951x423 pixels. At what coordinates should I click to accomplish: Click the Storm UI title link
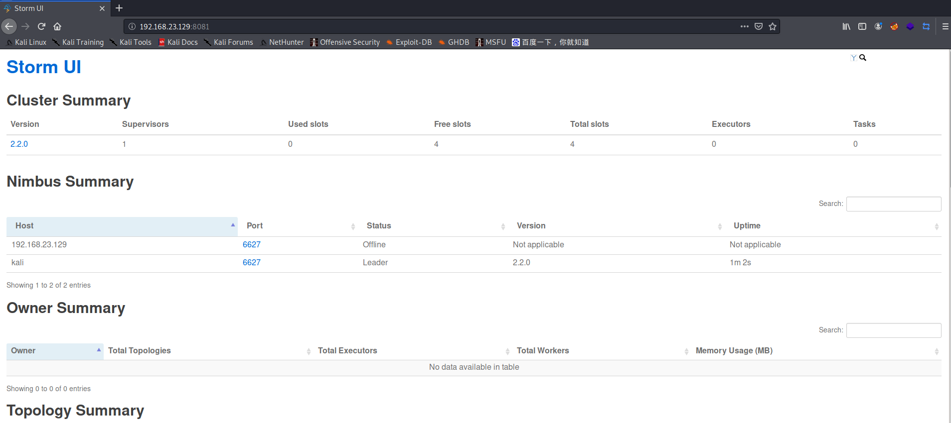44,67
